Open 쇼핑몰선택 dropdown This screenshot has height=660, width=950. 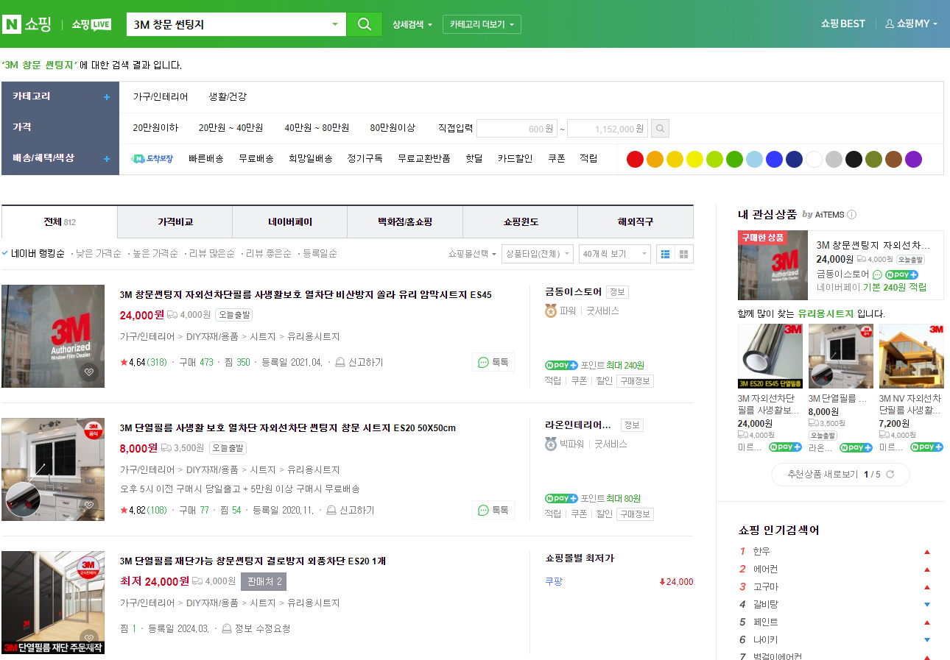click(x=471, y=254)
